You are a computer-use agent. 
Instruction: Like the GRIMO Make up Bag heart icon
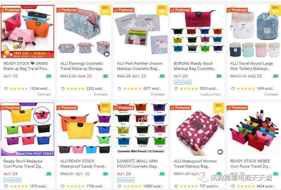[x=6, y=89]
